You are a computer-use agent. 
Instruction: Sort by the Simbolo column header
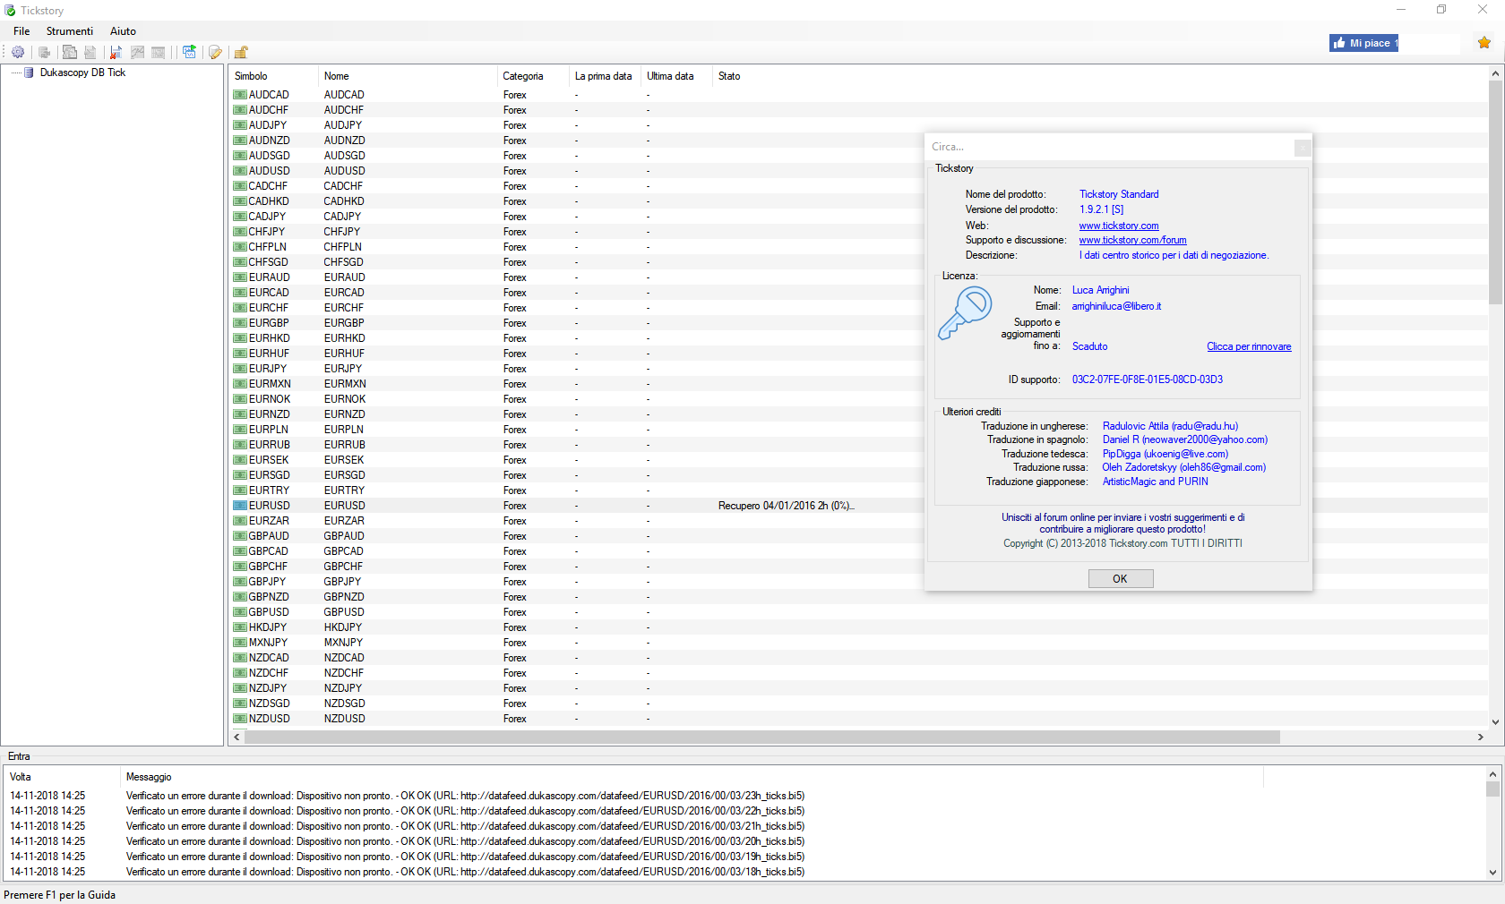273,76
